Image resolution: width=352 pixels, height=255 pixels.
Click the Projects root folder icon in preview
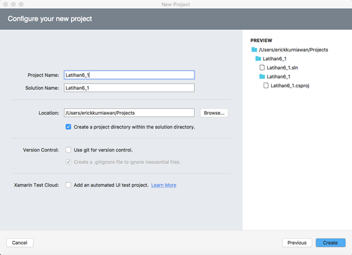[x=254, y=50]
